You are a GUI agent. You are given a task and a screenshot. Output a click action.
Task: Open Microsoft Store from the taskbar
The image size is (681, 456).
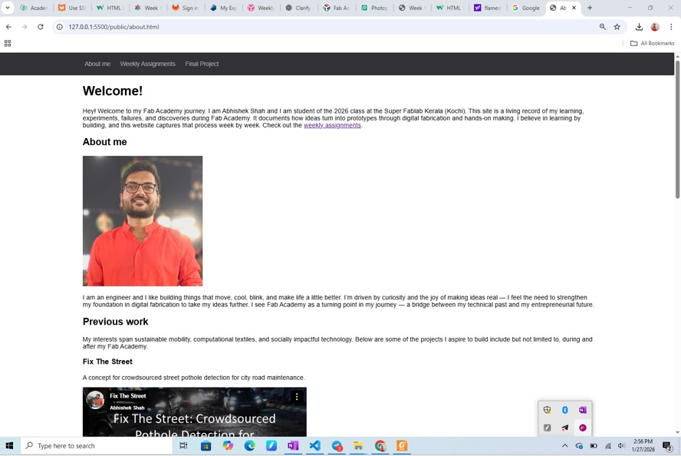[206, 445]
